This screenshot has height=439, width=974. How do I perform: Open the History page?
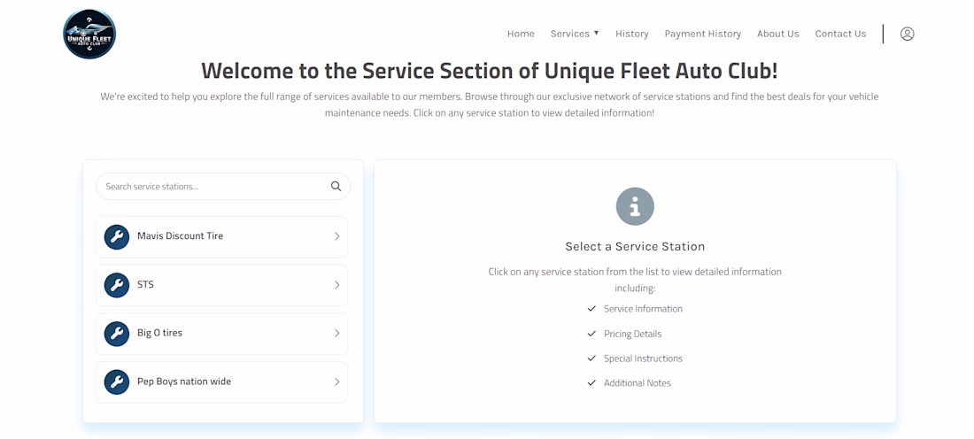tap(631, 34)
